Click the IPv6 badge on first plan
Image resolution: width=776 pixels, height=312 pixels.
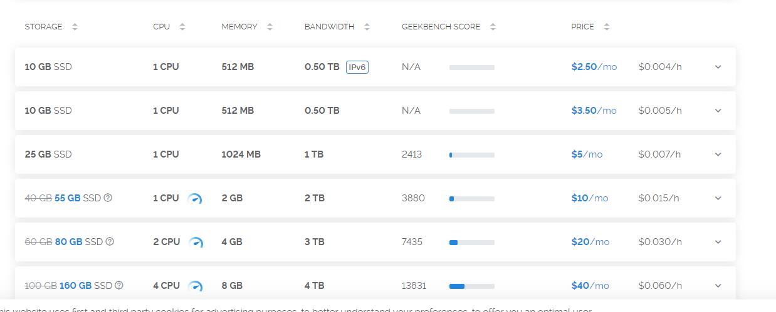[x=357, y=67]
